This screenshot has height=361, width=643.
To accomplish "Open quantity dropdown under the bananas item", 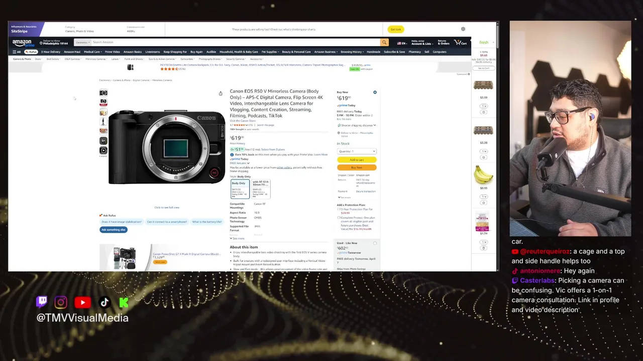I will 484,197.
